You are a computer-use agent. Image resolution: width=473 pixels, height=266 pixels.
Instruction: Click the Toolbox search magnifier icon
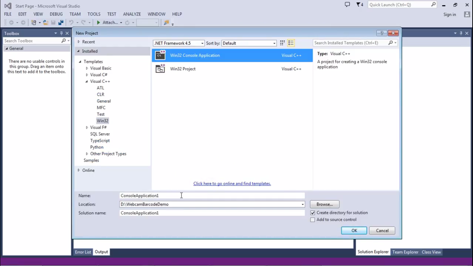pyautogui.click(x=63, y=41)
